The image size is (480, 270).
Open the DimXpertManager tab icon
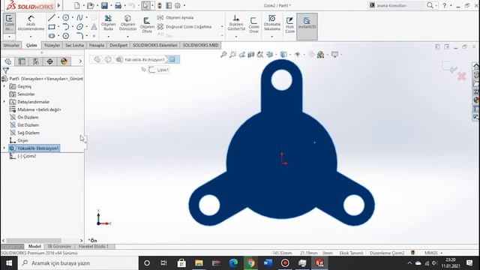49,61
